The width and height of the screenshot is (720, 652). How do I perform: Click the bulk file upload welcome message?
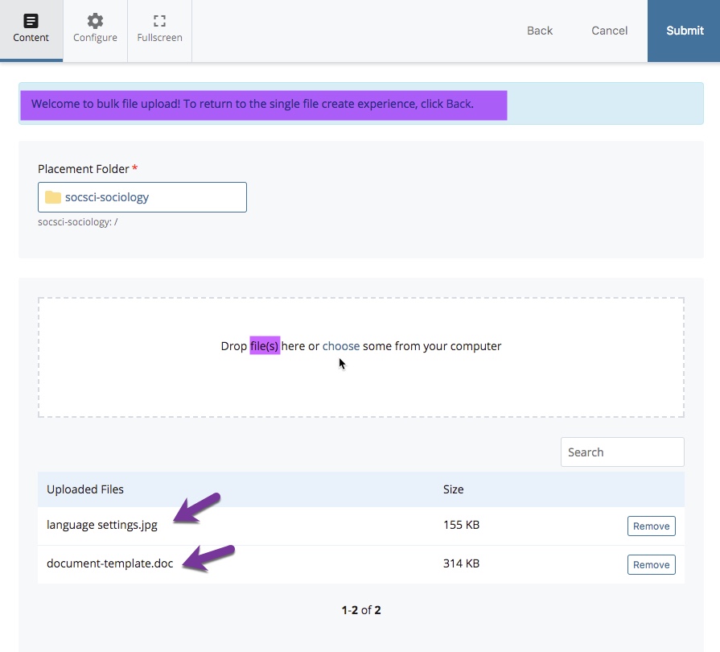coord(252,104)
